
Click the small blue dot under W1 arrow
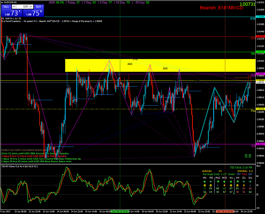[x=250, y=186]
